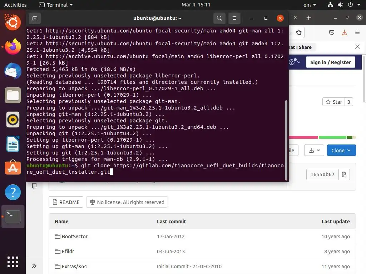
Task: Open a new terminal tab
Action: (x=35, y=18)
